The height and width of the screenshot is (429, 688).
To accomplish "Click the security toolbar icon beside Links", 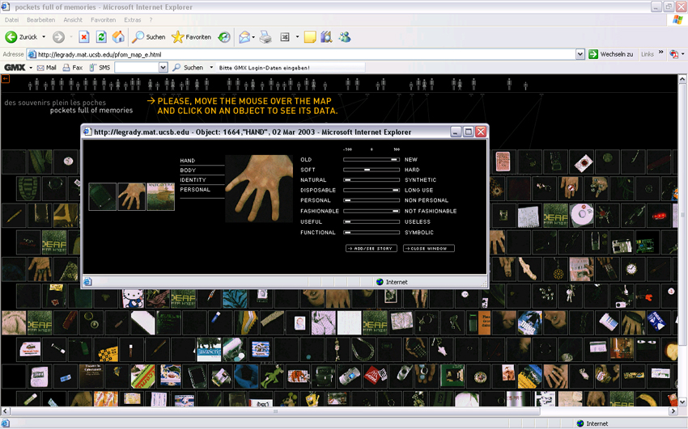I will [x=674, y=54].
